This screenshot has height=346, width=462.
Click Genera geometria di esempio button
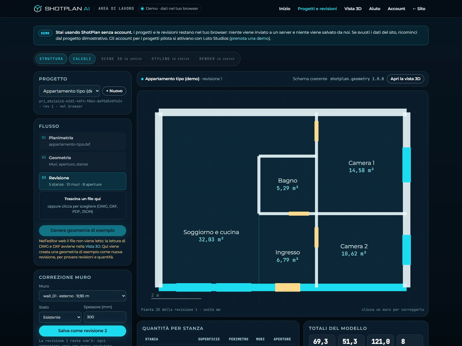83,230
